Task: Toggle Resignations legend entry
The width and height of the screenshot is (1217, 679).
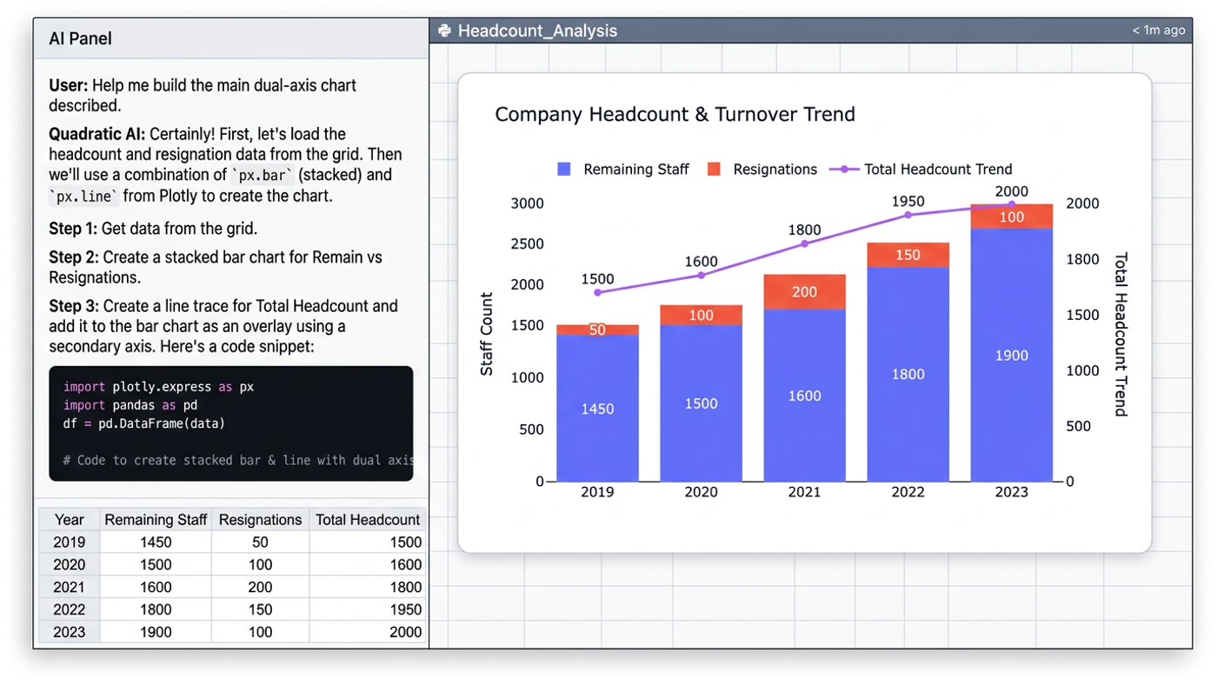Action: point(762,170)
